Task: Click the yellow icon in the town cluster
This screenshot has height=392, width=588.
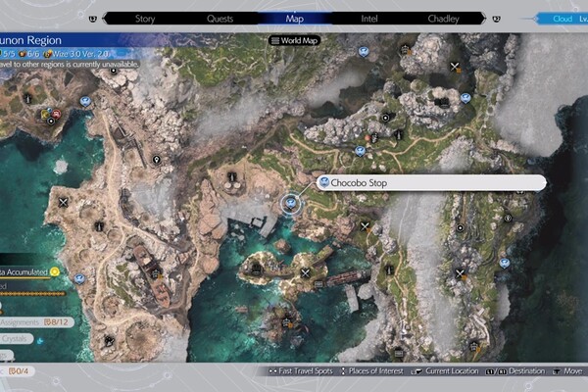Action: pos(45,114)
